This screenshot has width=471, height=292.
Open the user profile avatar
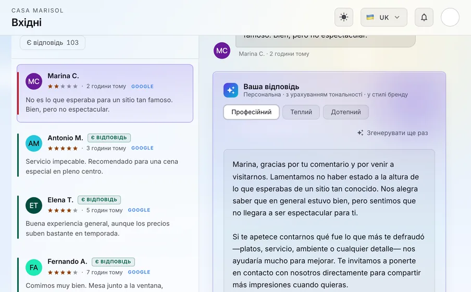450,17
